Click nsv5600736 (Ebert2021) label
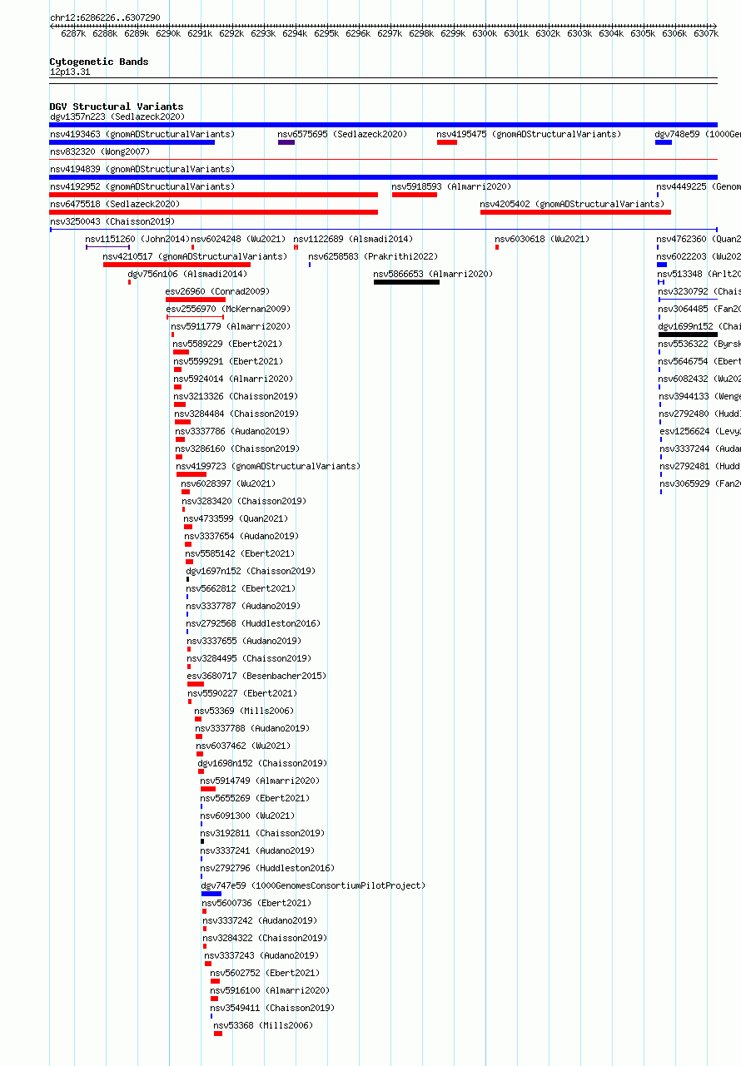Image resolution: width=741 pixels, height=1066 pixels. point(256,903)
